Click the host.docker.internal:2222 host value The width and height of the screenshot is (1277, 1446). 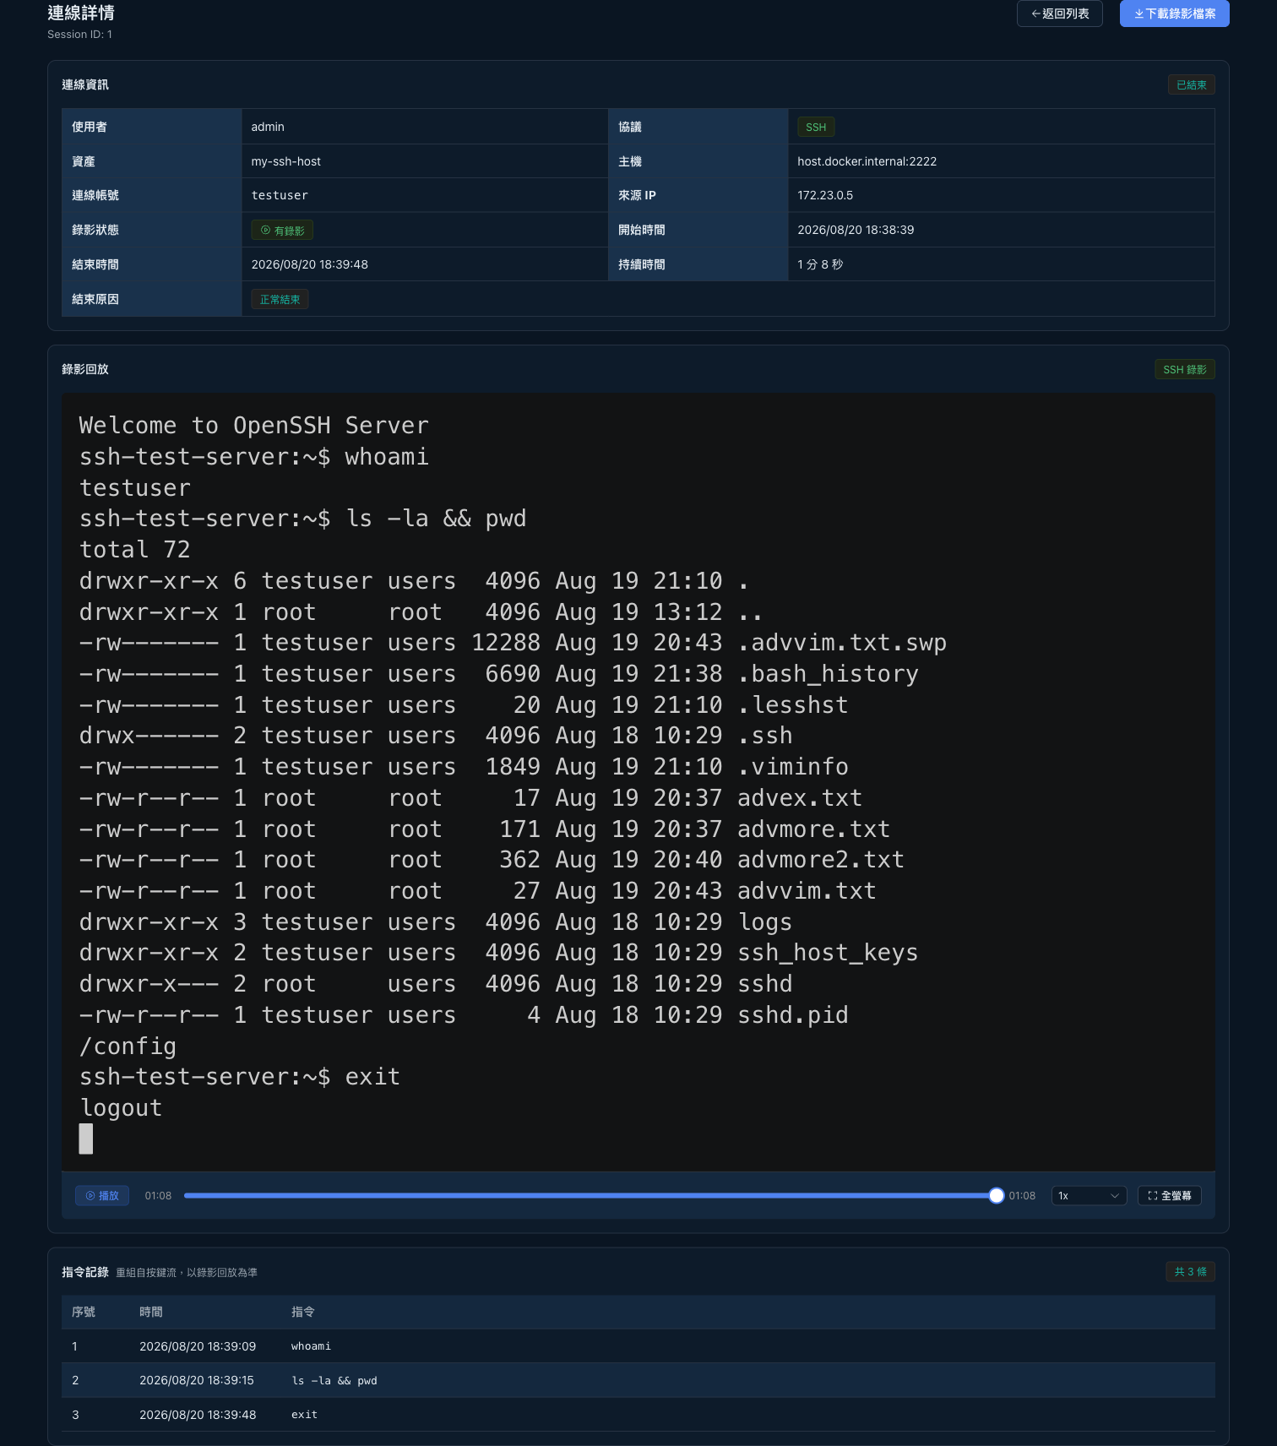(x=867, y=161)
